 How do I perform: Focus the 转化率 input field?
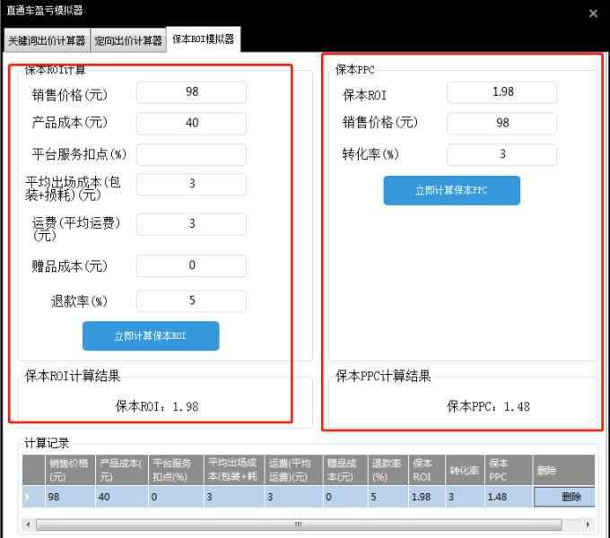(501, 154)
